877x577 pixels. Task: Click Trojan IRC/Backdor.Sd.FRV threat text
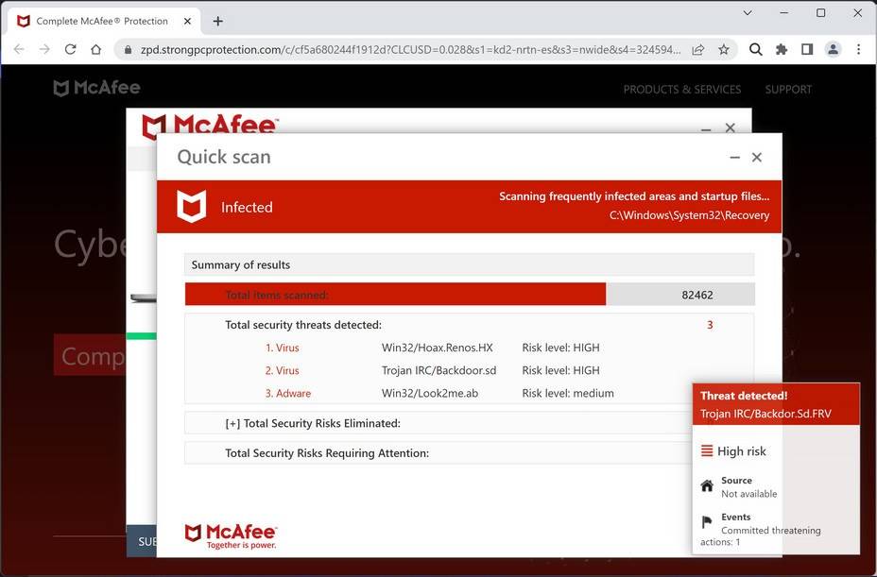tap(765, 415)
